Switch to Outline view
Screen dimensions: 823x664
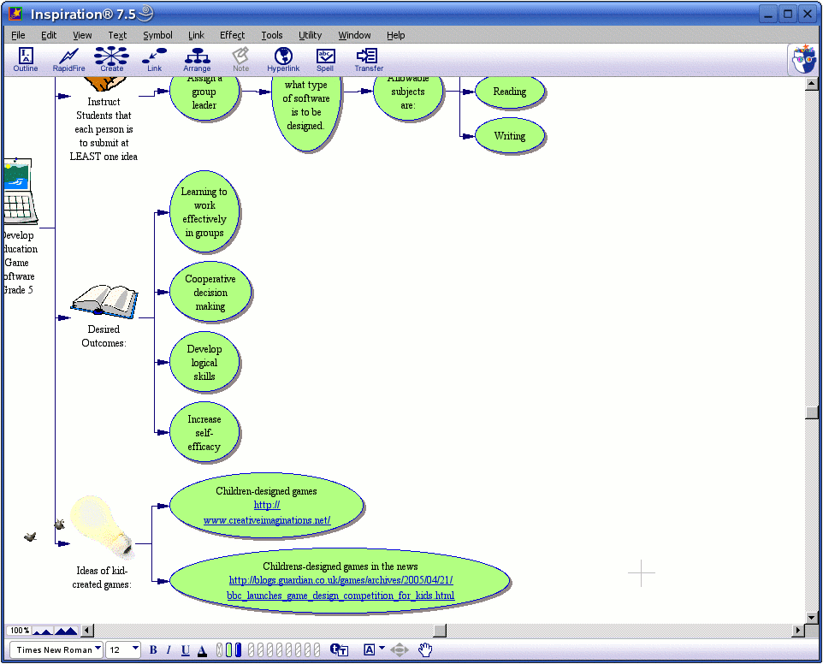click(x=25, y=58)
